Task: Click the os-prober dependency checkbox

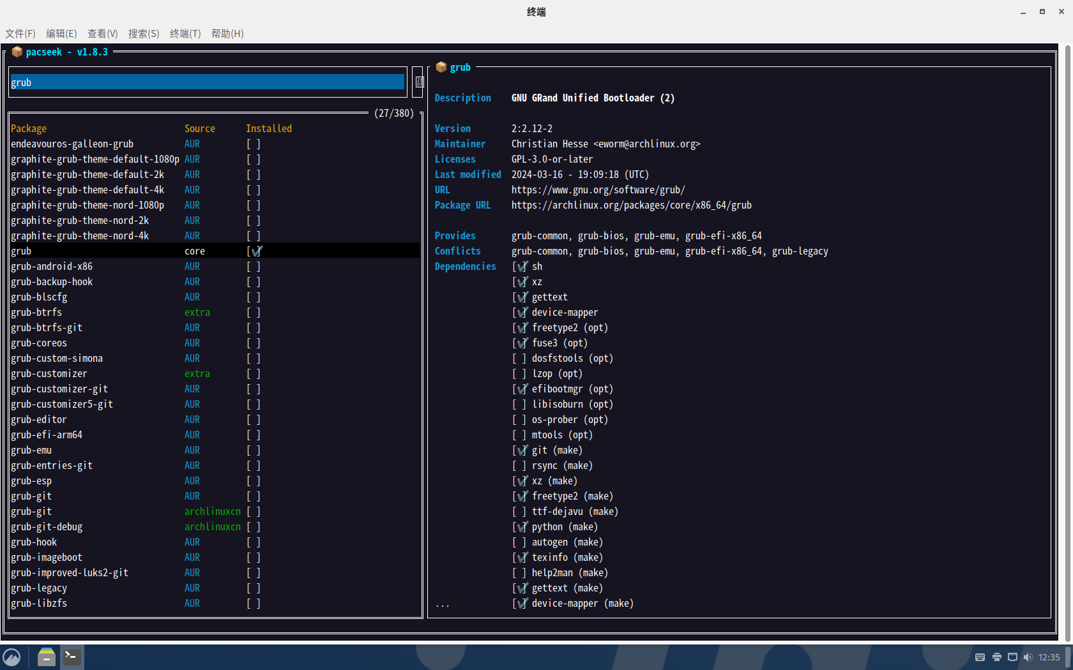Action: click(x=519, y=420)
